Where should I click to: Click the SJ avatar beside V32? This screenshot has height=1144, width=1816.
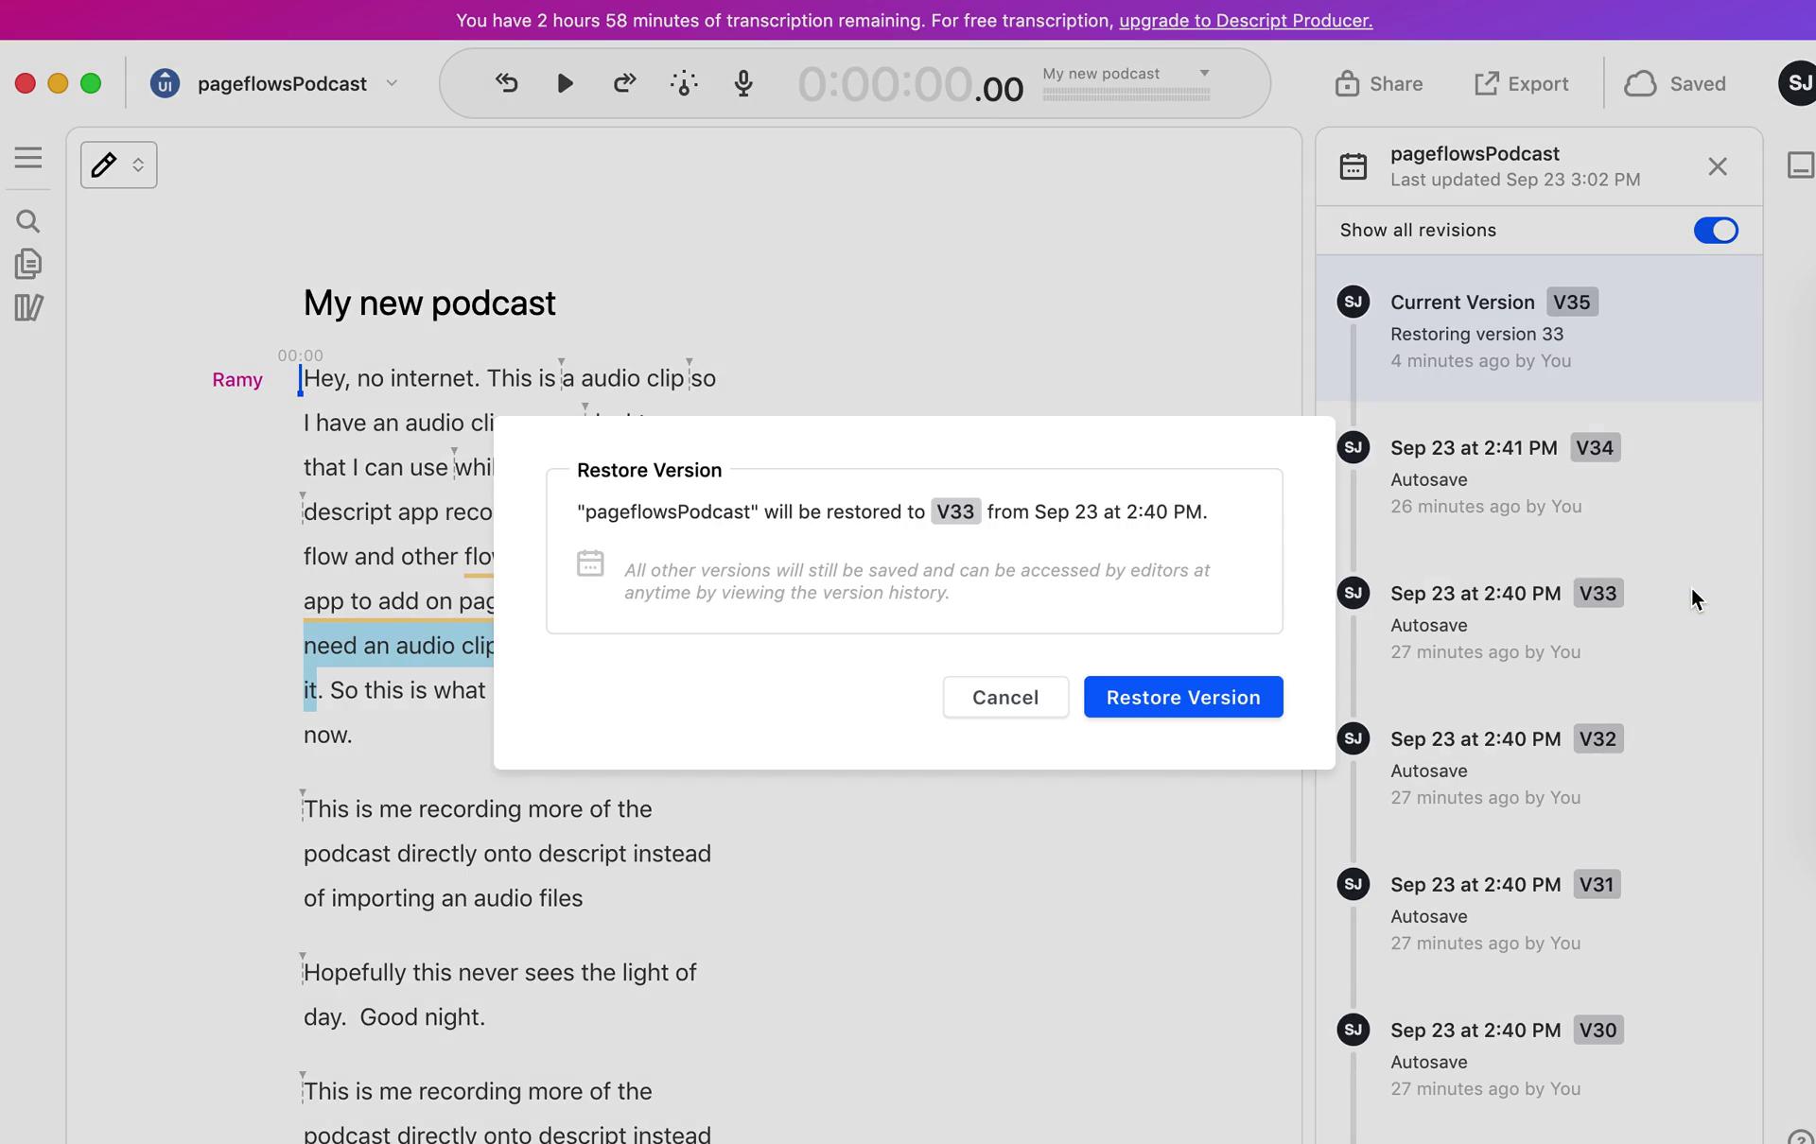point(1353,738)
